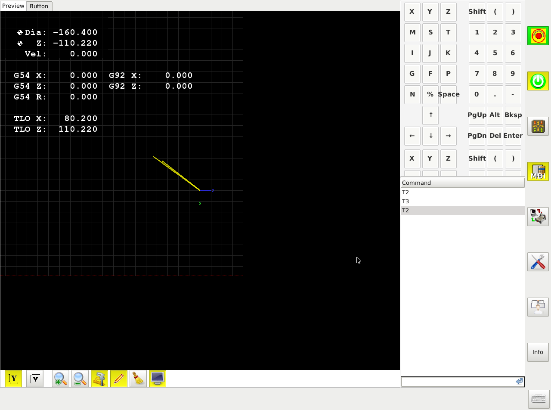Tap the I key on the keypad
The image size is (551, 410).
pyautogui.click(x=412, y=53)
